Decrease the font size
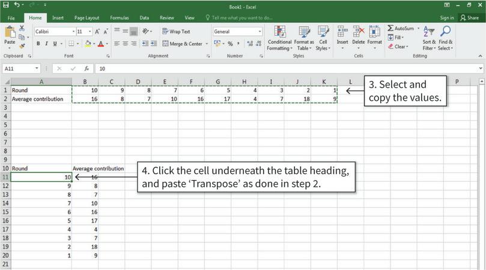Screen dimensions: 486x270 [106, 32]
